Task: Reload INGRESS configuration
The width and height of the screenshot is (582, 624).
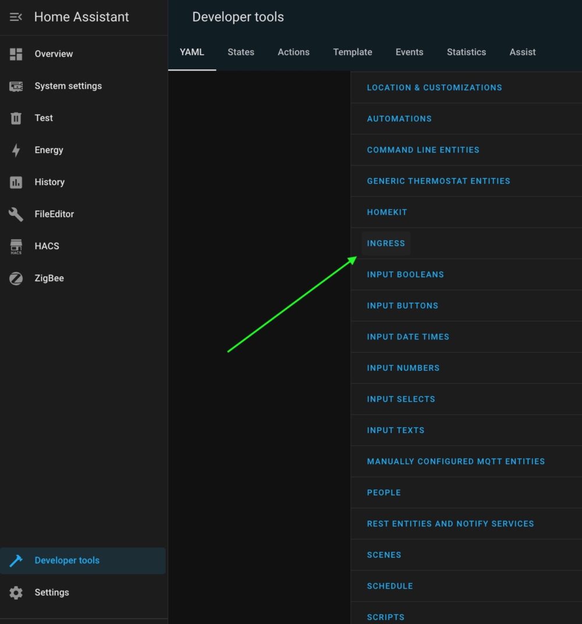Action: click(386, 243)
